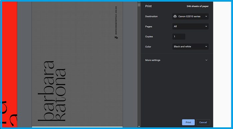
Task: Click the barbara katona preview page
Action: coord(77,64)
